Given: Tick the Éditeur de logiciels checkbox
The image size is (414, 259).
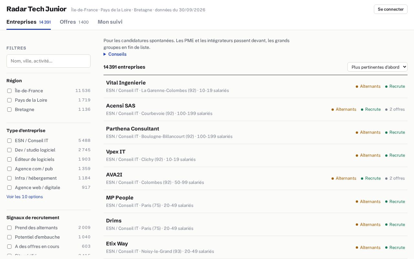Looking at the screenshot, I should click(x=9, y=159).
